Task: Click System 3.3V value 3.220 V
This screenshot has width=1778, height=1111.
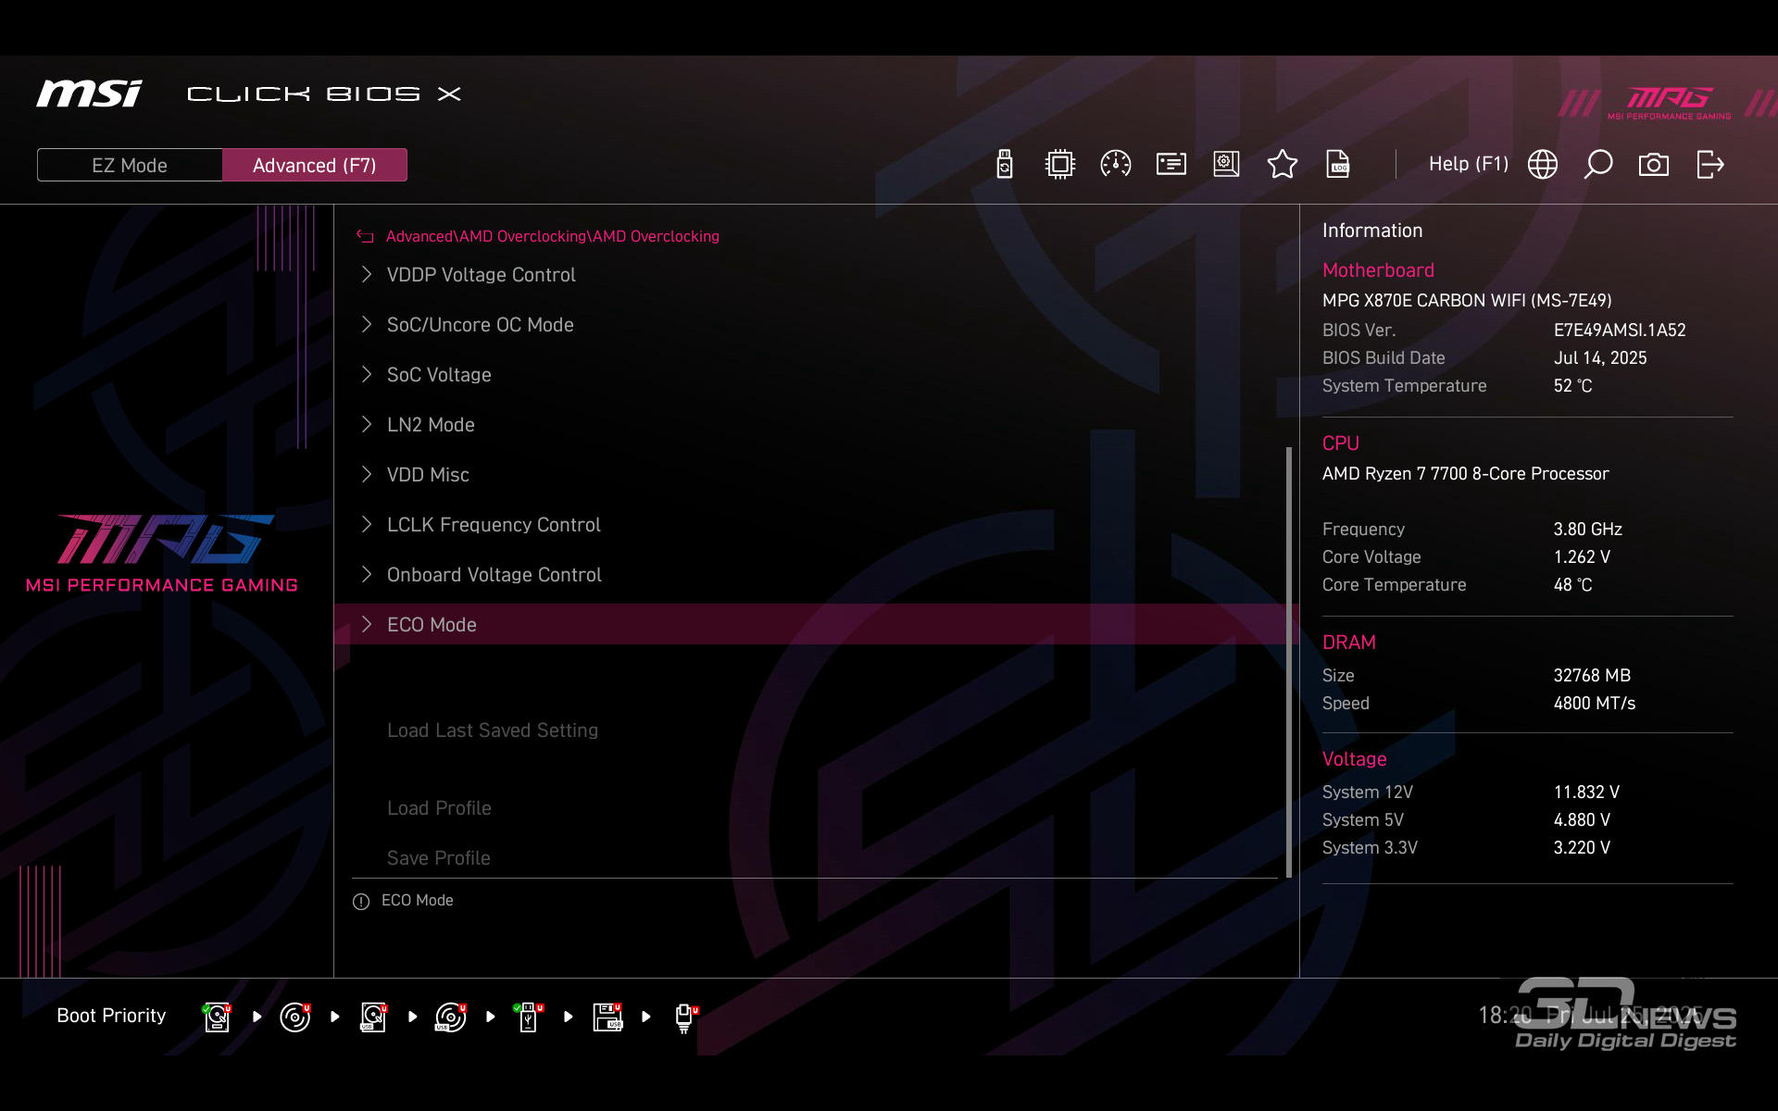Action: 1582,848
